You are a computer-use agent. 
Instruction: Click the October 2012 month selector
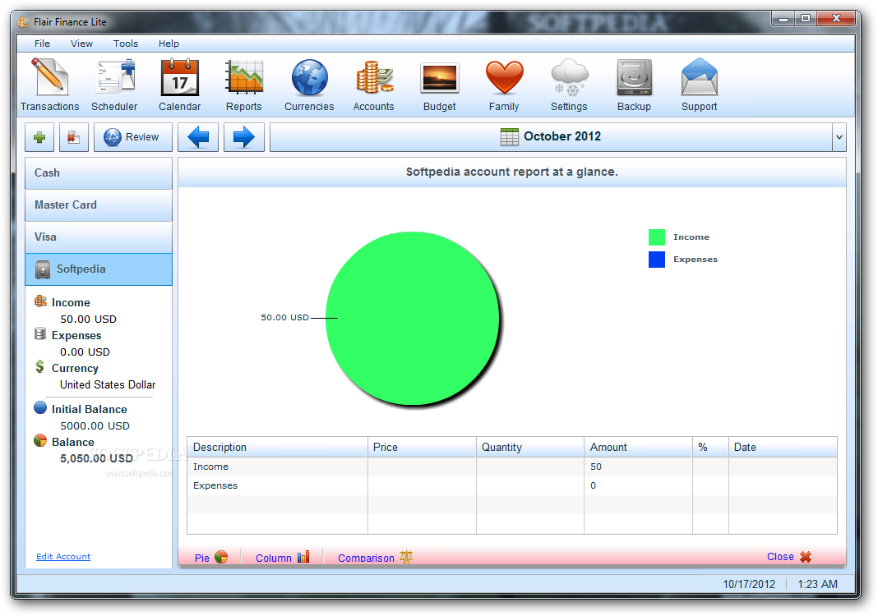tap(551, 137)
